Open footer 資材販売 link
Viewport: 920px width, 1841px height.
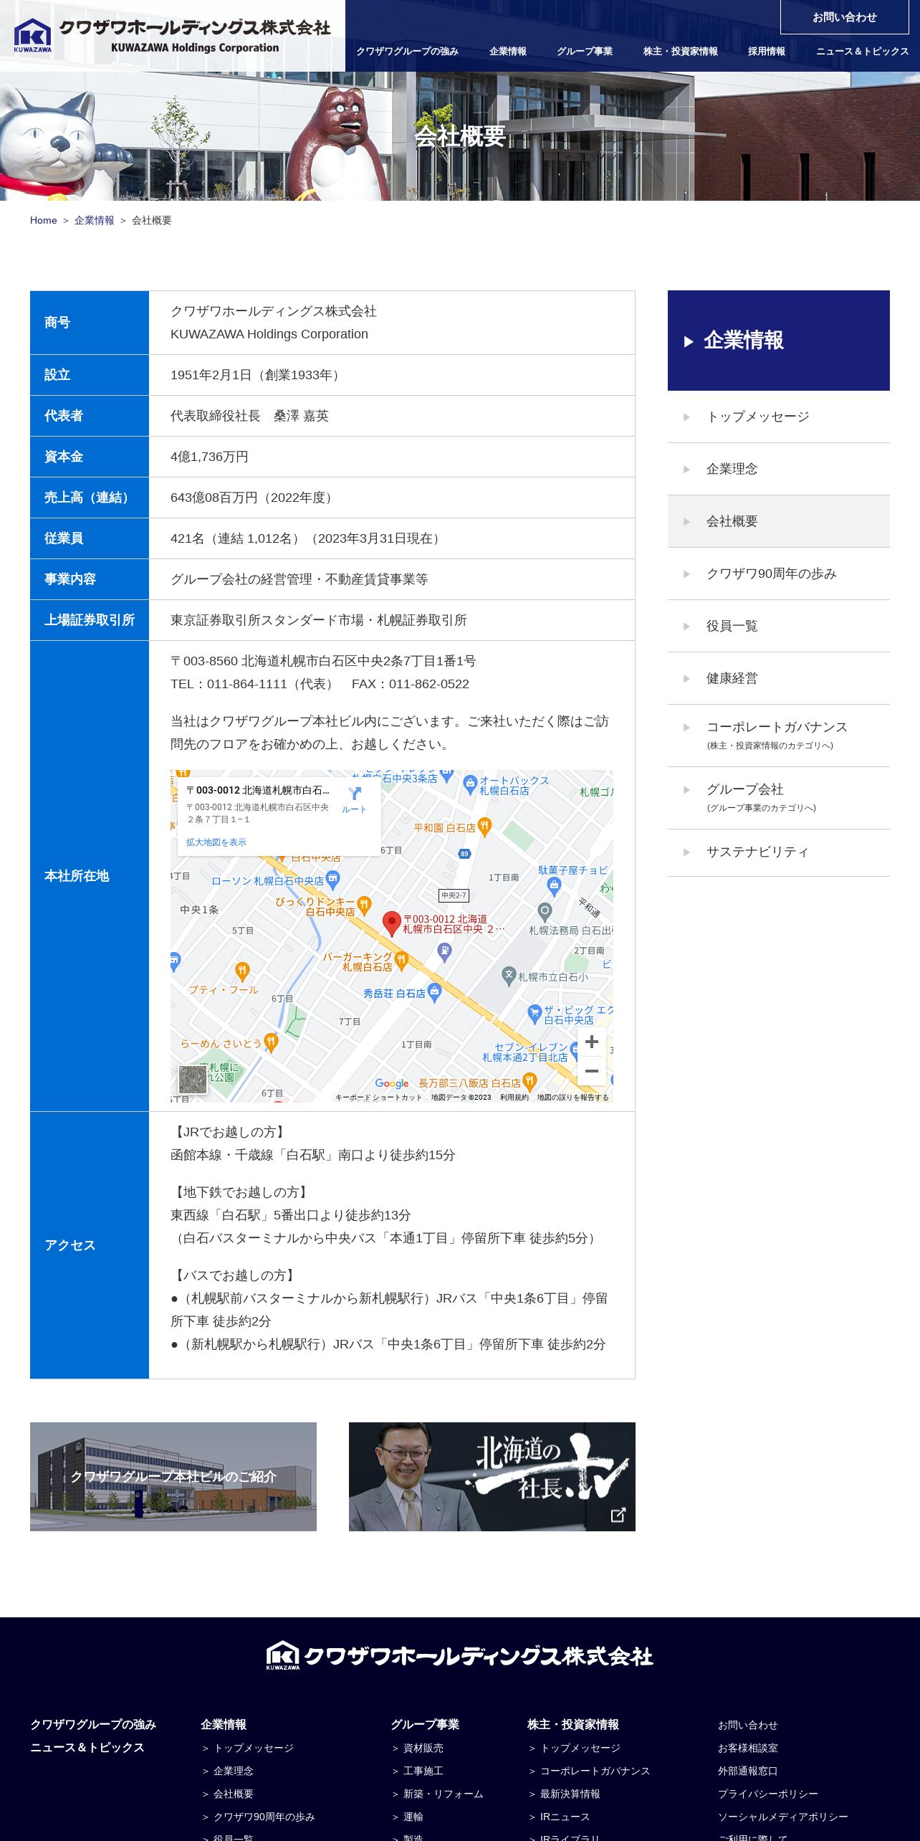tap(423, 1748)
